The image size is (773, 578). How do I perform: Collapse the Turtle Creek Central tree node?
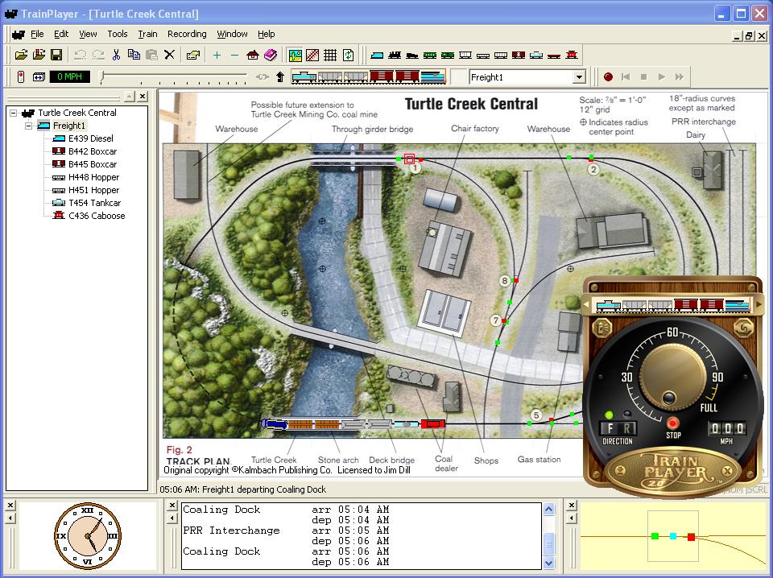click(x=14, y=113)
